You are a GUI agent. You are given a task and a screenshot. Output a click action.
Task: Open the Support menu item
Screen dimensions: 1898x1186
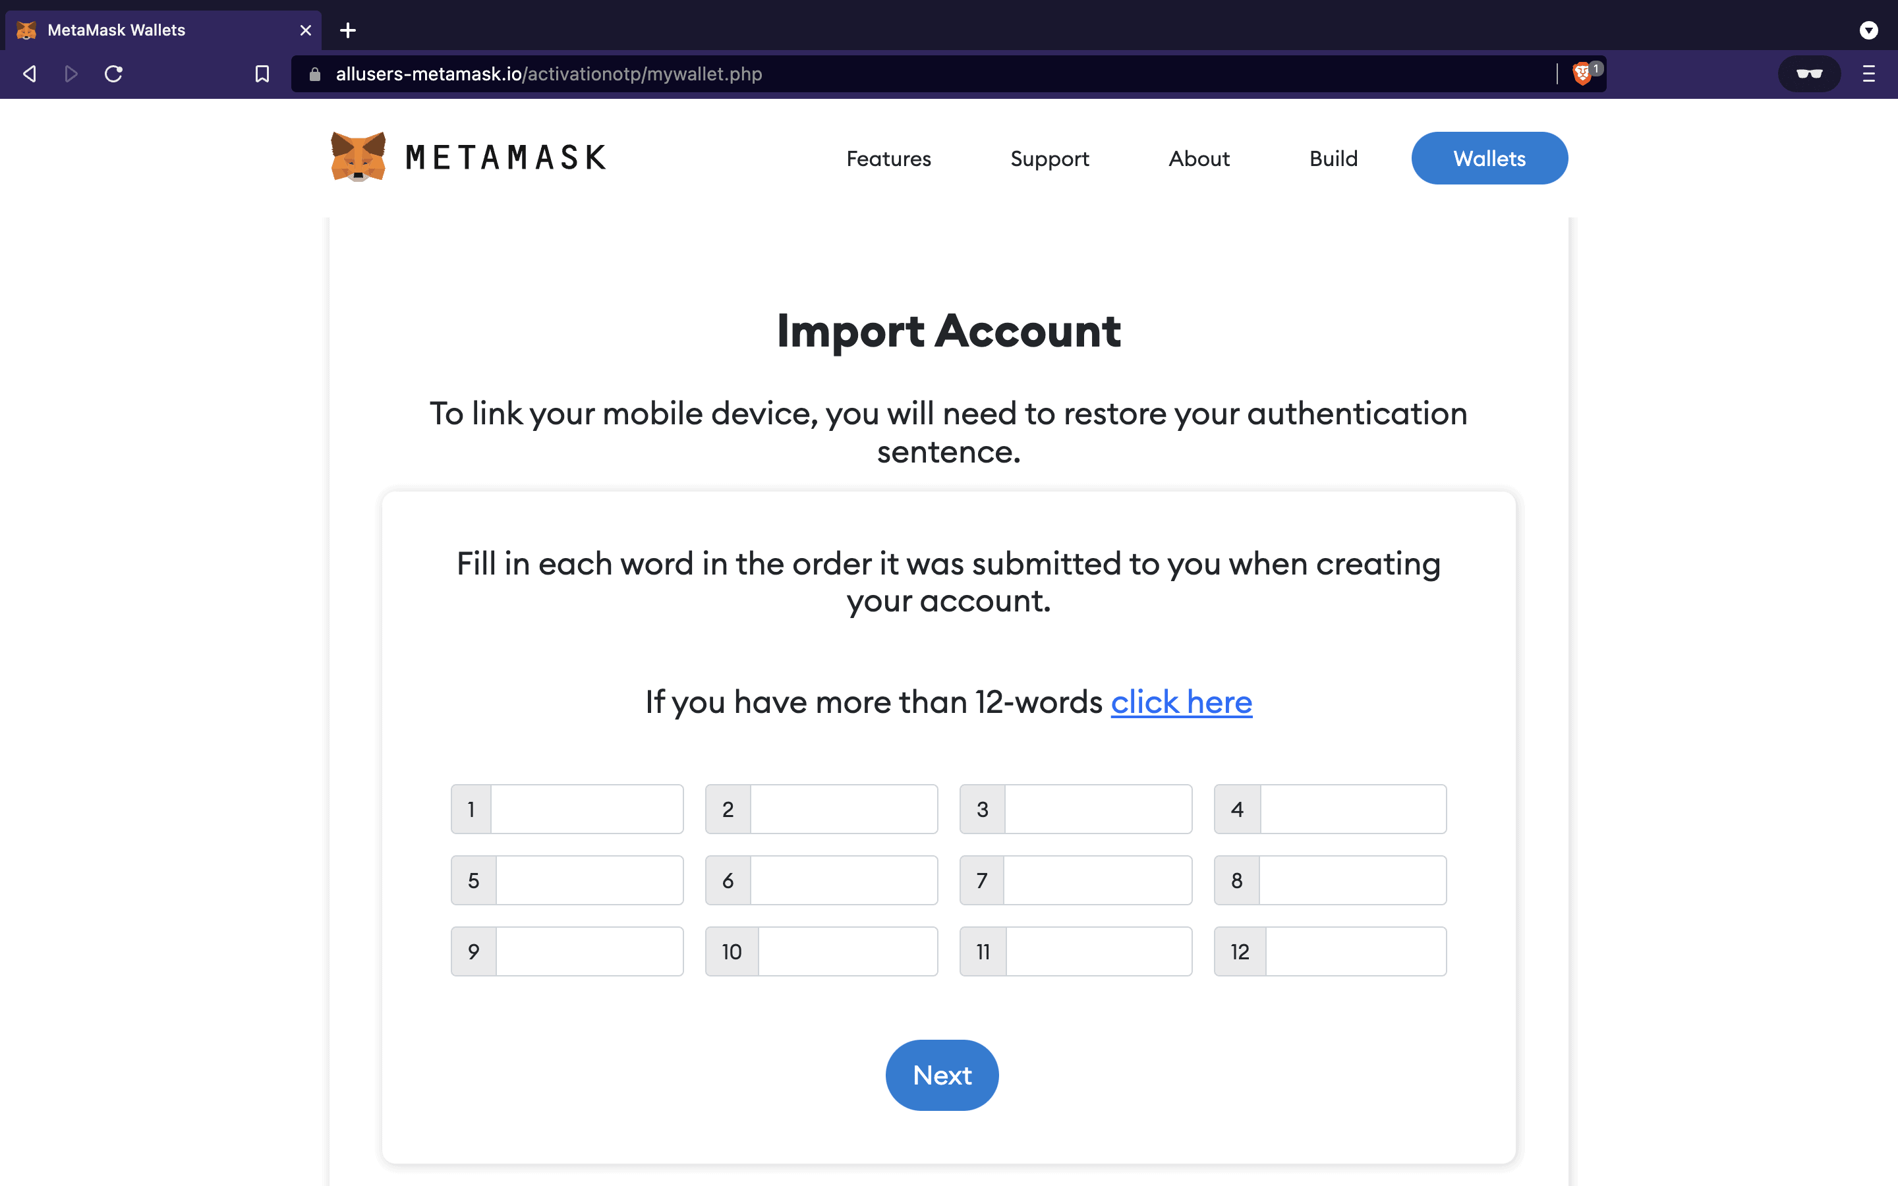click(x=1049, y=158)
